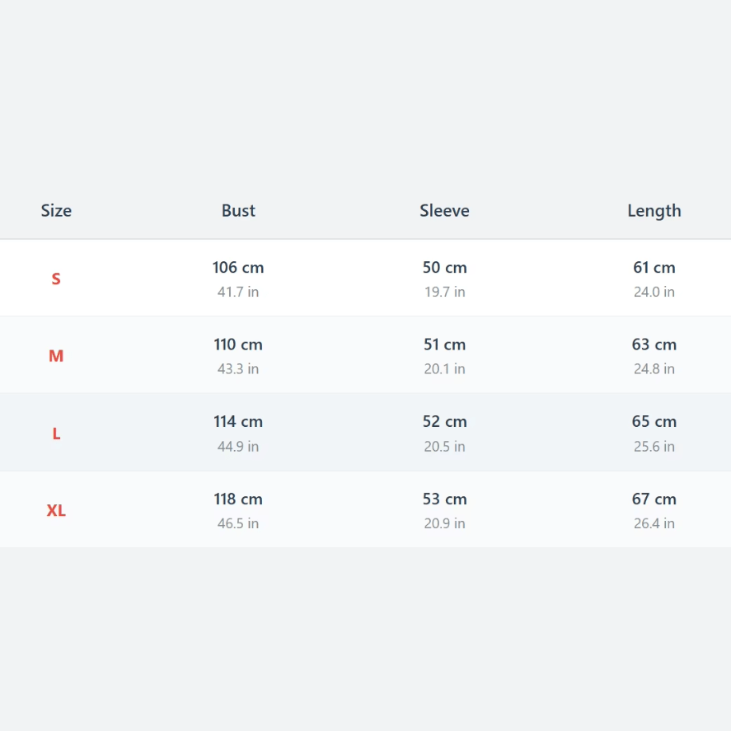Click the 41.7 in conversion text
Image resolution: width=731 pixels, height=731 pixels.
coord(238,292)
